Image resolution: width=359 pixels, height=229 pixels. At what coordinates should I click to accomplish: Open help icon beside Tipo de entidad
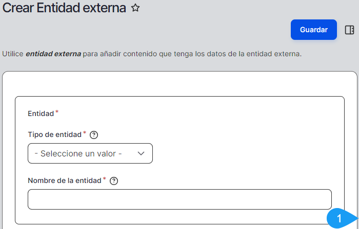tap(94, 135)
